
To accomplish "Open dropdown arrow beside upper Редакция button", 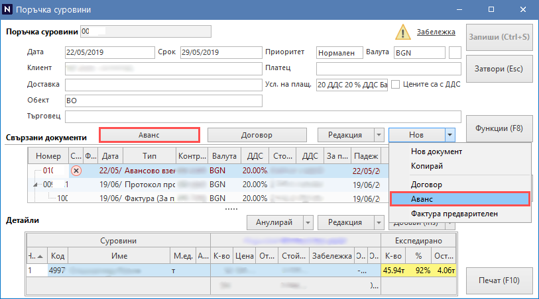I will [379, 135].
